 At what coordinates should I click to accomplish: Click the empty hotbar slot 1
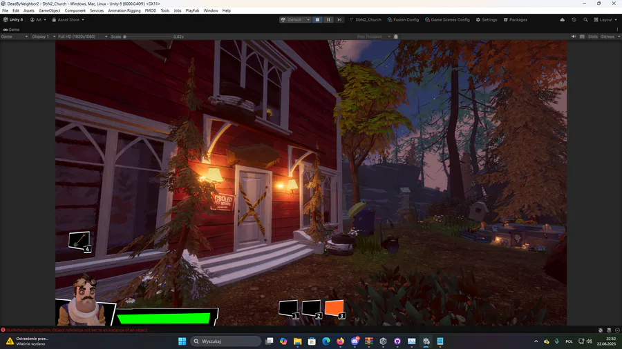coord(288,308)
